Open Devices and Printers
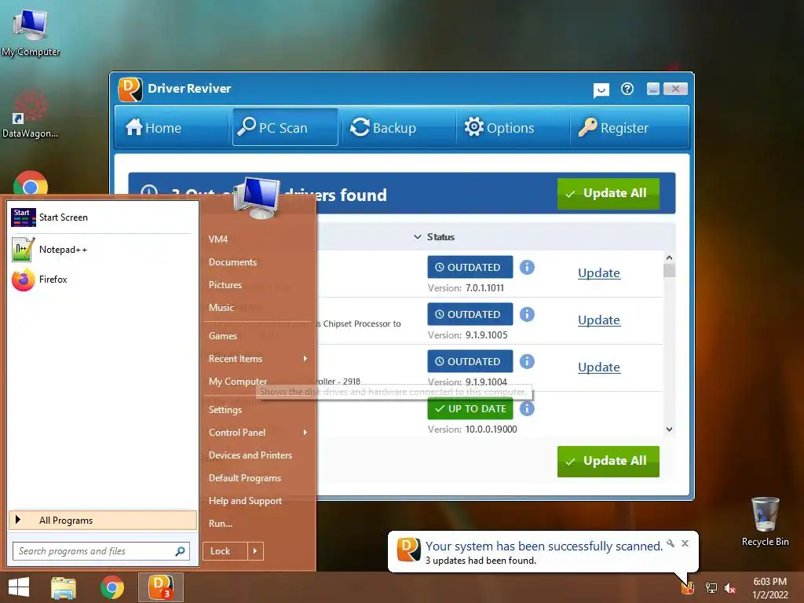This screenshot has width=804, height=603. (250, 455)
